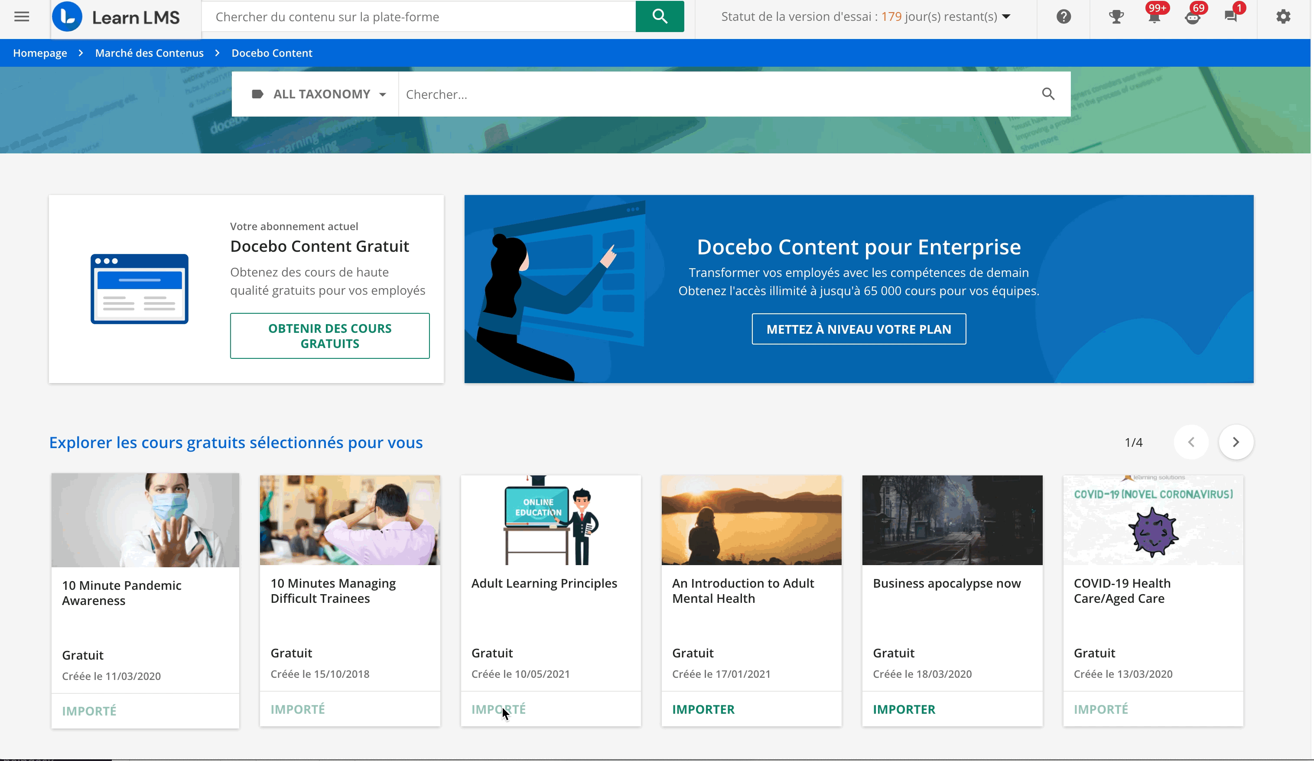
Task: Click the Adult Learning Principles title
Action: (544, 584)
